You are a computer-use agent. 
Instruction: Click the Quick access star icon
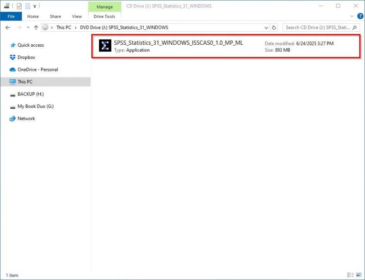(13, 45)
